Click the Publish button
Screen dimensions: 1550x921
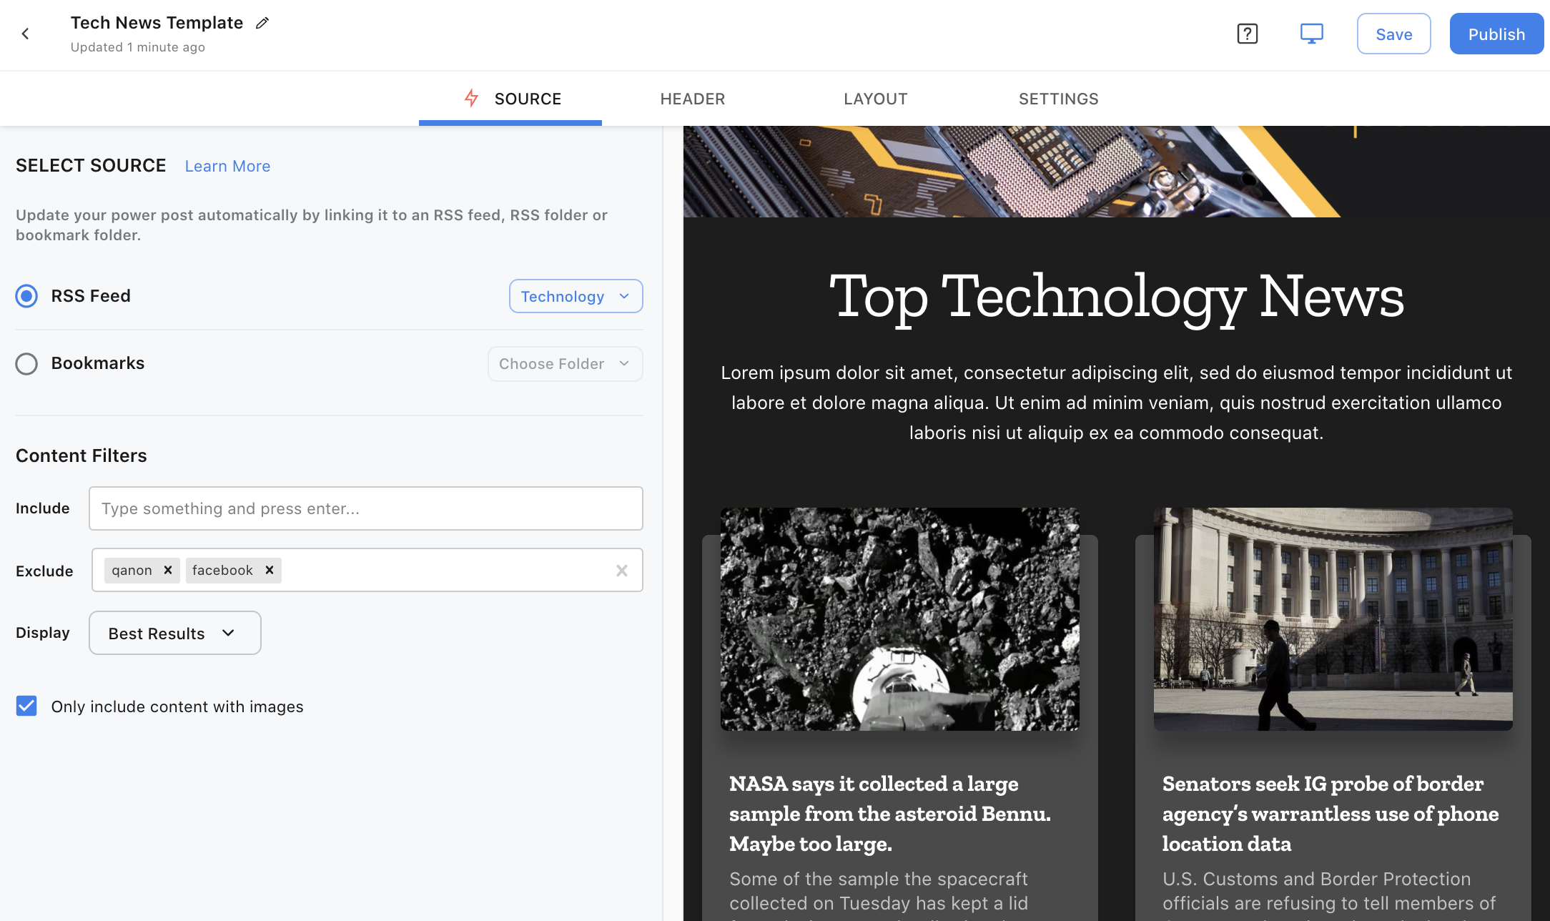click(1496, 34)
